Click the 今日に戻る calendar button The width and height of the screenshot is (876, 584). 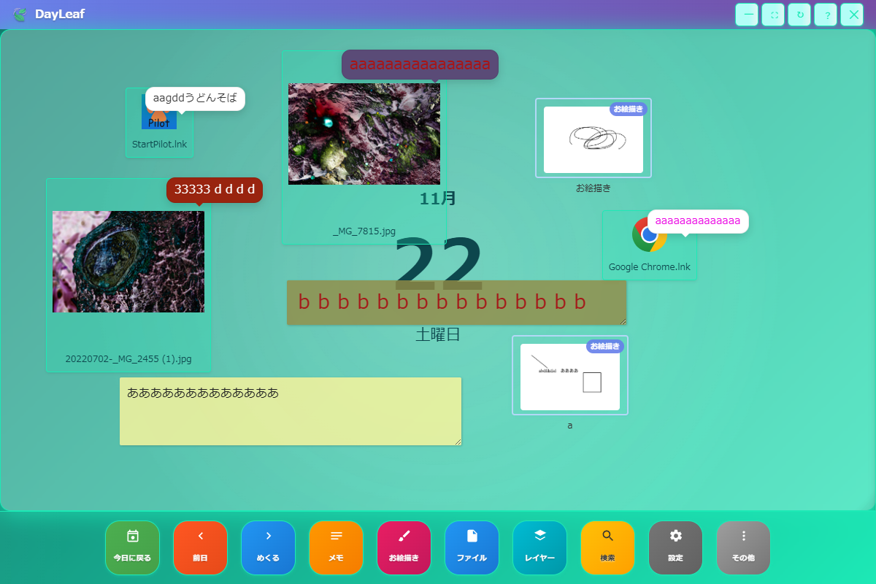[132, 547]
